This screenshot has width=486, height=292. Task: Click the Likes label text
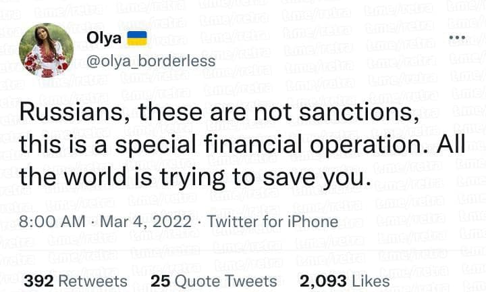click(x=371, y=281)
